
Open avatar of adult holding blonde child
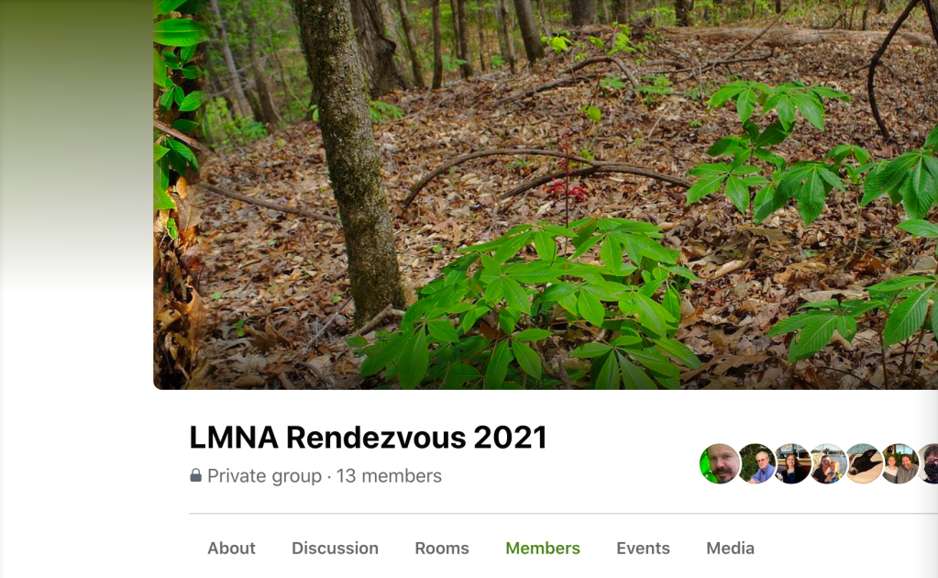pos(828,463)
